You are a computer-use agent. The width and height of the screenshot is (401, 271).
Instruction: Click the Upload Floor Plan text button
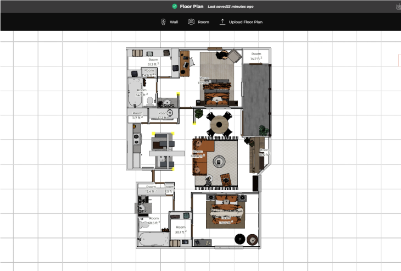coord(246,22)
